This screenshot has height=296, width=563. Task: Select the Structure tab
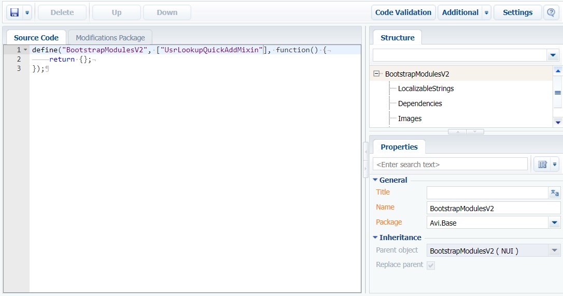(x=397, y=38)
